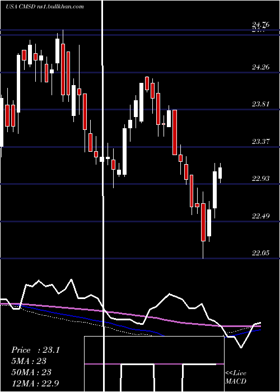Click the <<Live MACD label
This screenshot has height=392, width=280.
[x=236, y=377]
